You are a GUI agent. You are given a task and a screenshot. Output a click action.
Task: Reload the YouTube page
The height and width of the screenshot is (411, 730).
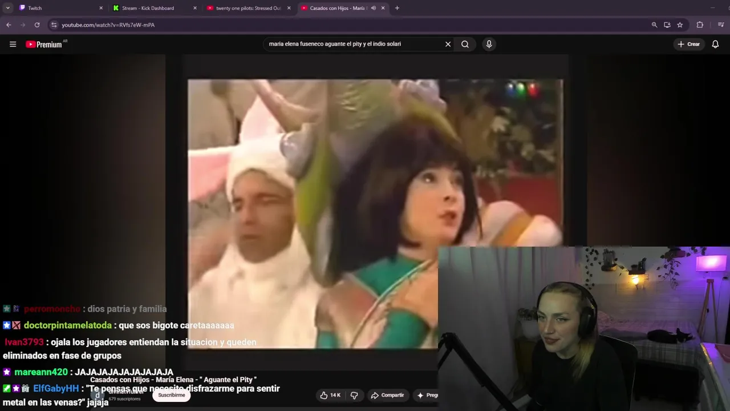[x=37, y=25]
